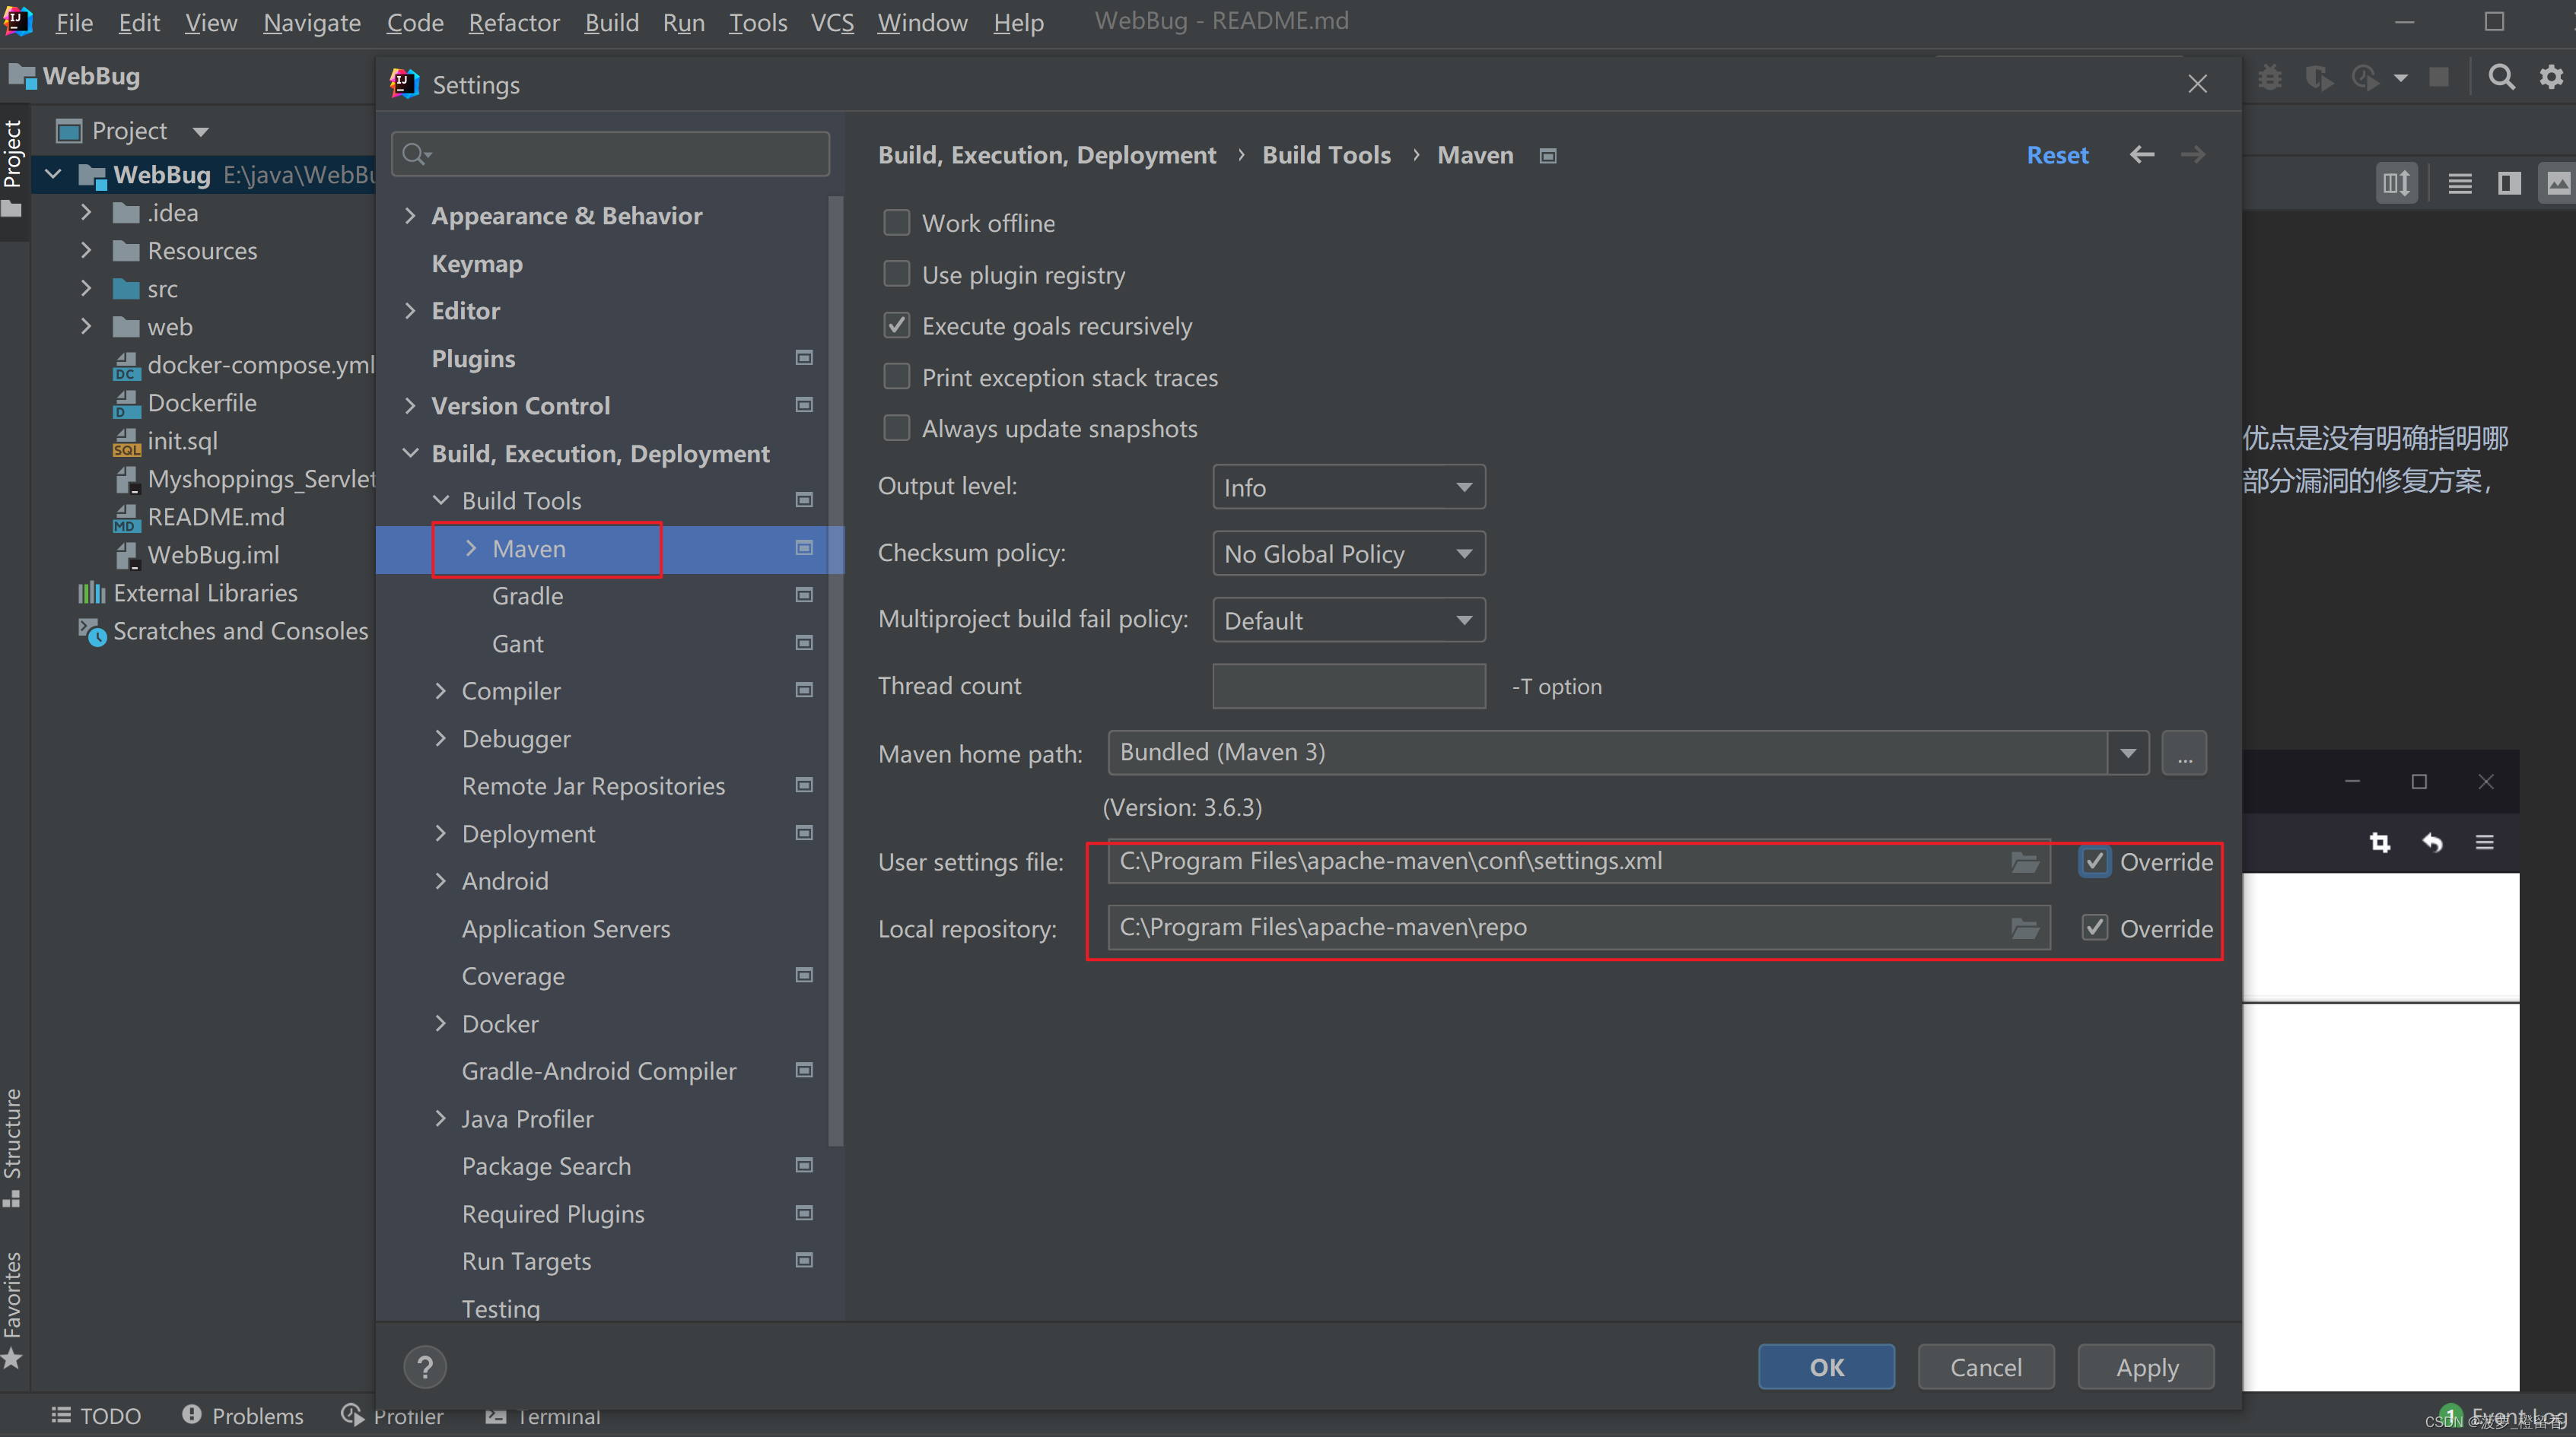Viewport: 2576px width, 1437px height.
Task: Click the Thread count input field
Action: (1348, 687)
